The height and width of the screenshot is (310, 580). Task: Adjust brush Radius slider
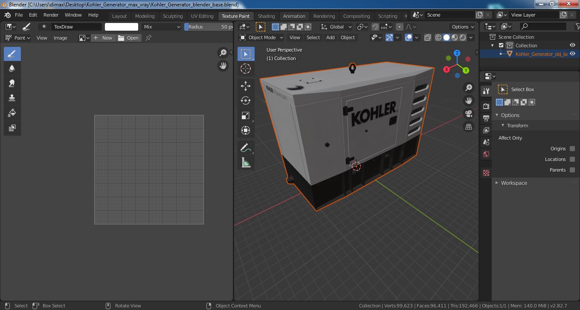click(x=209, y=27)
